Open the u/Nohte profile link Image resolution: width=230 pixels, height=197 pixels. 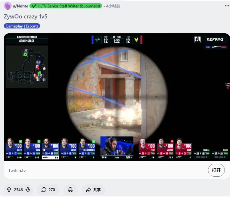tap(20, 6)
